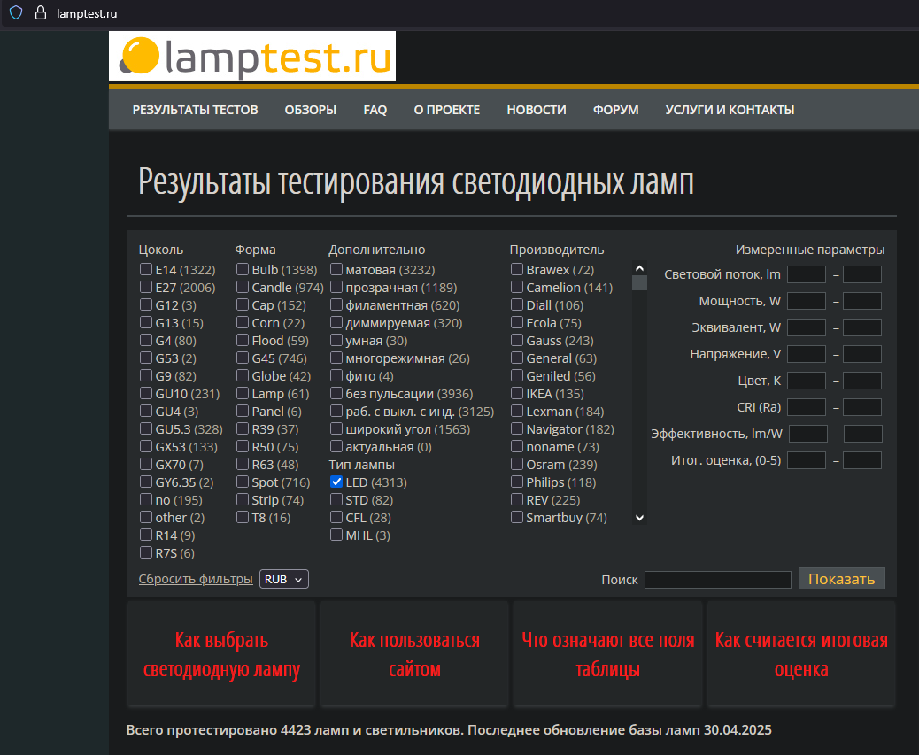Check the R7S socket checkbox
Image resolution: width=919 pixels, height=755 pixels.
[x=146, y=552]
